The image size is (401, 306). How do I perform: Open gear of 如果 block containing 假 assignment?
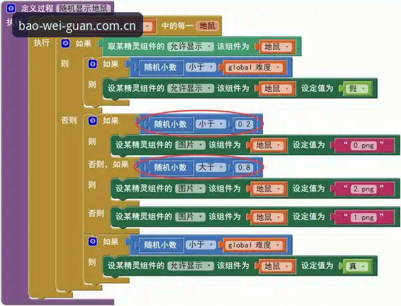tap(92, 64)
